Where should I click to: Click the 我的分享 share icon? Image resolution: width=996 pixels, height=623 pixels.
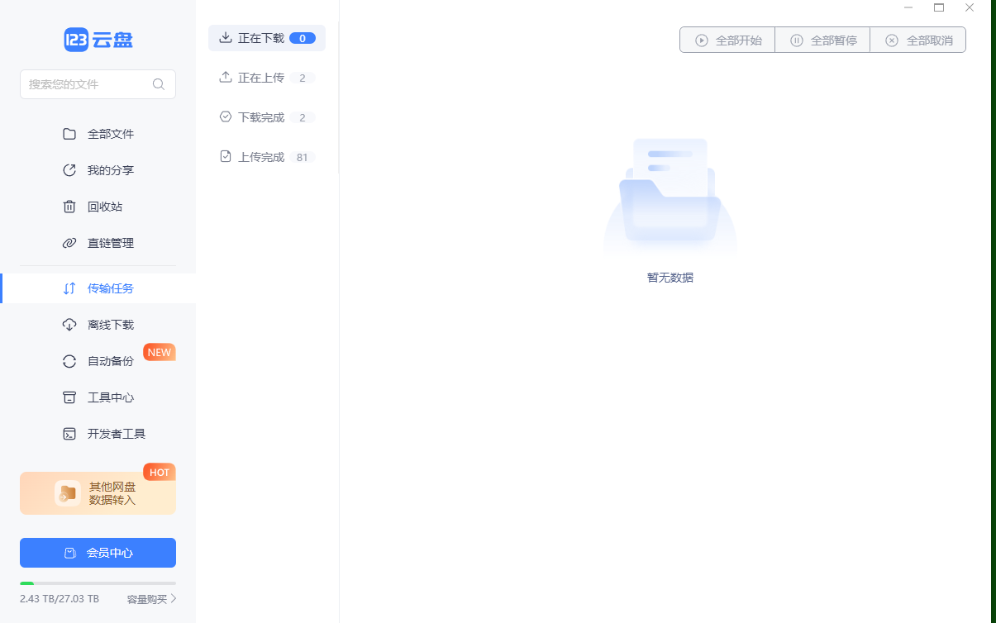69,170
